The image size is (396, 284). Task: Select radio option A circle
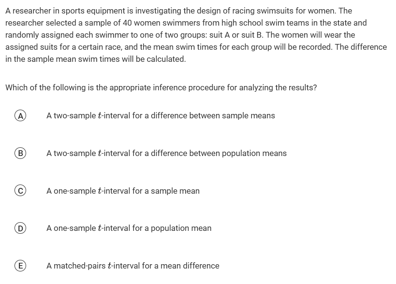(x=20, y=115)
